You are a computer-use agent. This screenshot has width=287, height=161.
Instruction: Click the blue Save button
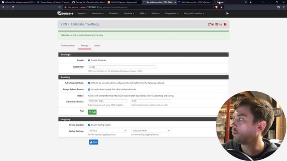coord(94,142)
